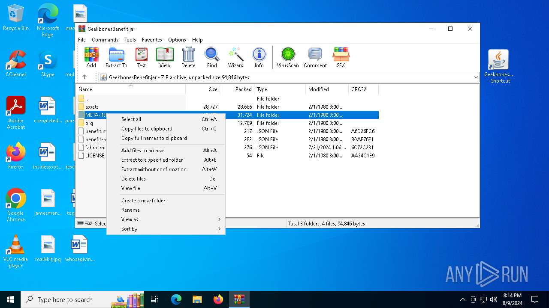Open markkit.jpg on desktop
This screenshot has height=308, width=549.
click(x=48, y=249)
